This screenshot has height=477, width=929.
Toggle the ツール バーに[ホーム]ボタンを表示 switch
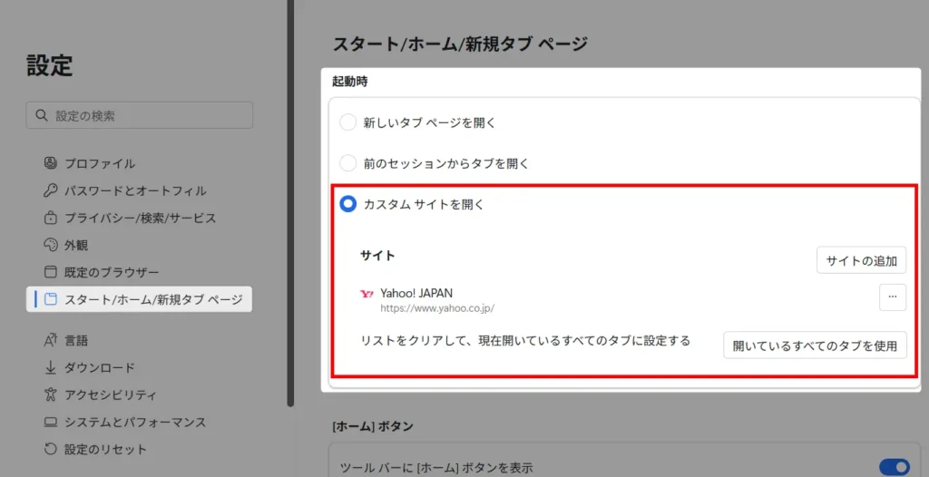point(894,467)
